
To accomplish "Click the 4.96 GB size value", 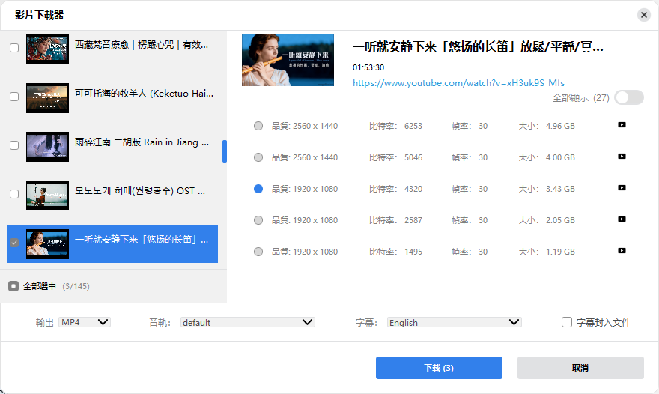I will (x=560, y=126).
